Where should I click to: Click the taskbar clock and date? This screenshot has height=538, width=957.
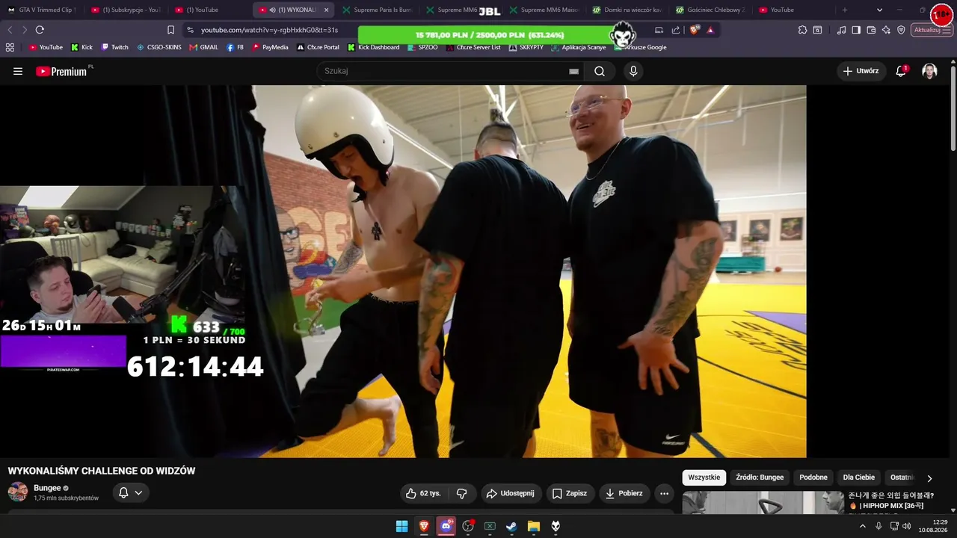coord(933,526)
